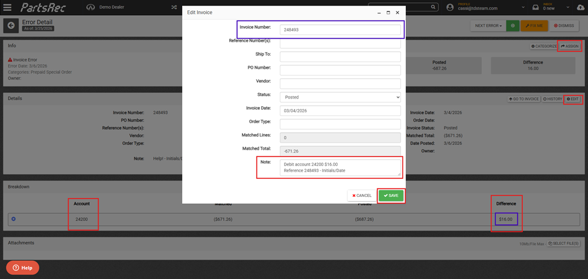Viewport: 588px width, 279px height.
Task: Click the PO Number input
Action: pos(340,70)
